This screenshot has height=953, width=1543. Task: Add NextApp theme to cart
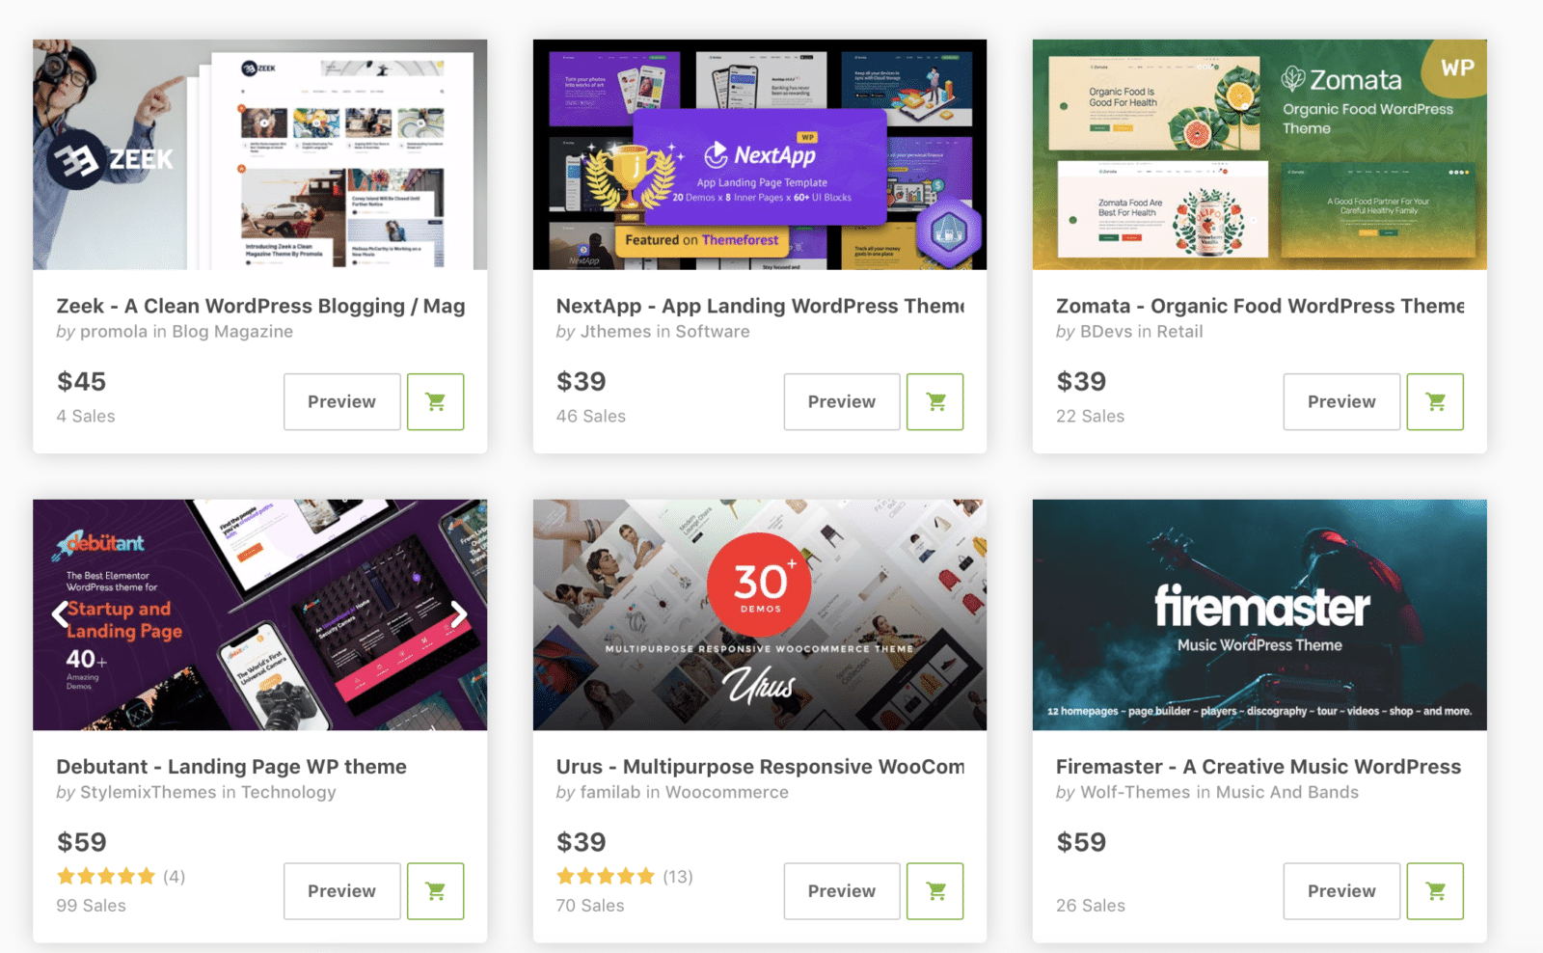click(x=934, y=401)
